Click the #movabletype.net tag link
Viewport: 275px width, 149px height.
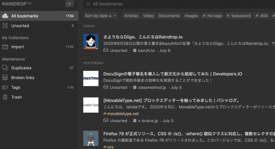point(121,114)
